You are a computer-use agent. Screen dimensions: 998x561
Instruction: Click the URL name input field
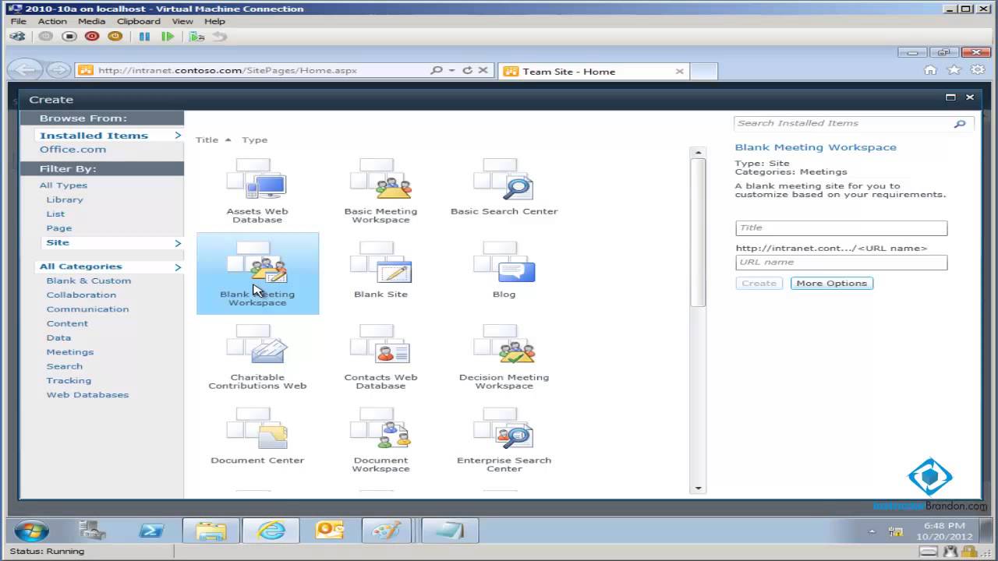(841, 263)
